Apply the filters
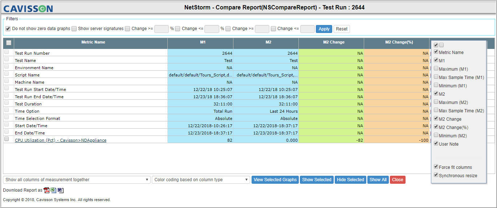Image resolution: width=497 pixels, height=208 pixels. [x=324, y=29]
